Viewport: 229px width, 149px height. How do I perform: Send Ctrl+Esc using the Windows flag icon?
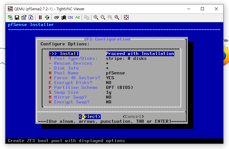(64, 18)
